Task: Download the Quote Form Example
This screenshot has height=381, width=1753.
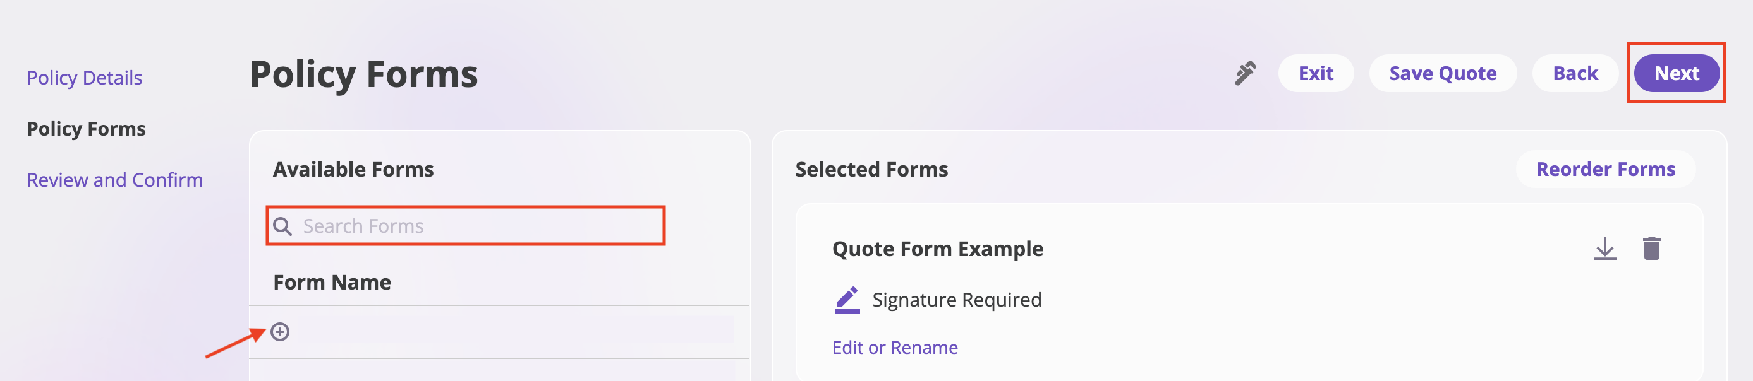Action: [x=1606, y=249]
